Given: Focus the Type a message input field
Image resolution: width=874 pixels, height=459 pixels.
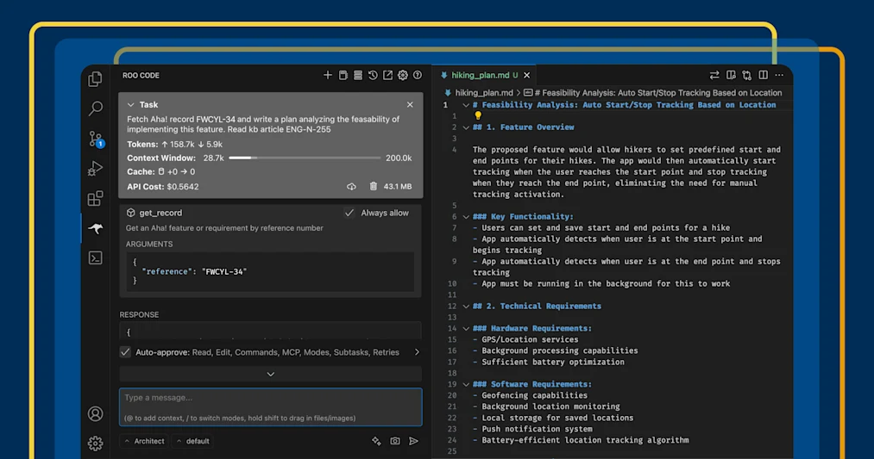Looking at the screenshot, I should coord(270,406).
